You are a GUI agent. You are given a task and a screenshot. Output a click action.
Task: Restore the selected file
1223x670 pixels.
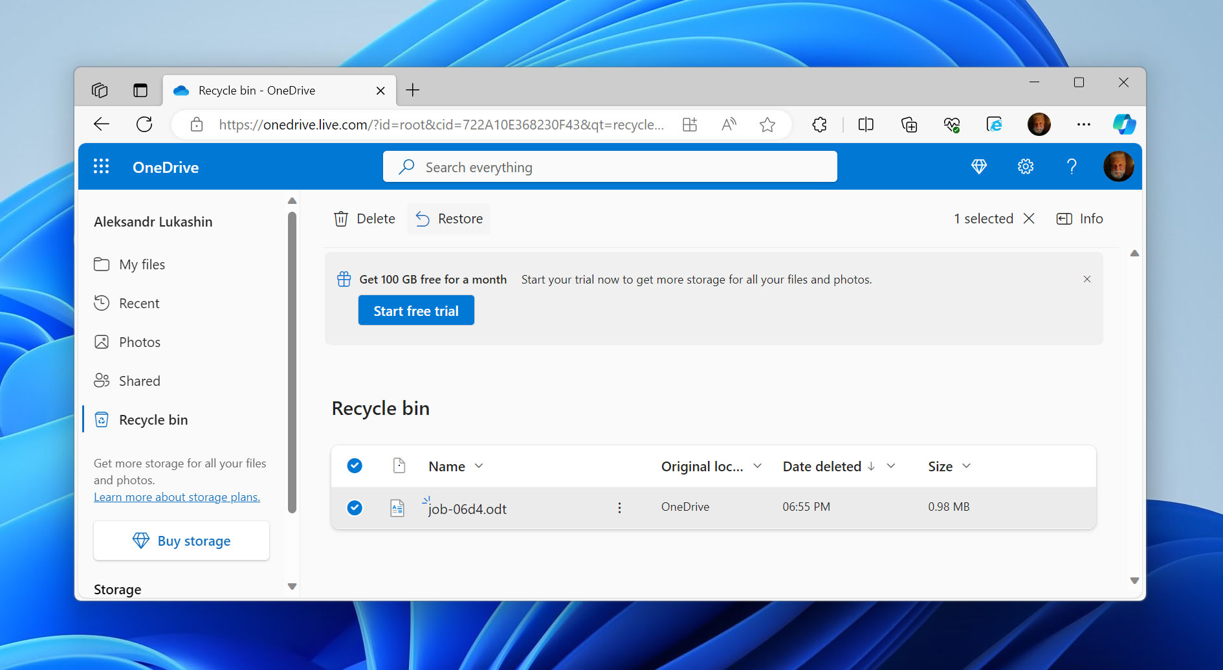click(x=449, y=219)
